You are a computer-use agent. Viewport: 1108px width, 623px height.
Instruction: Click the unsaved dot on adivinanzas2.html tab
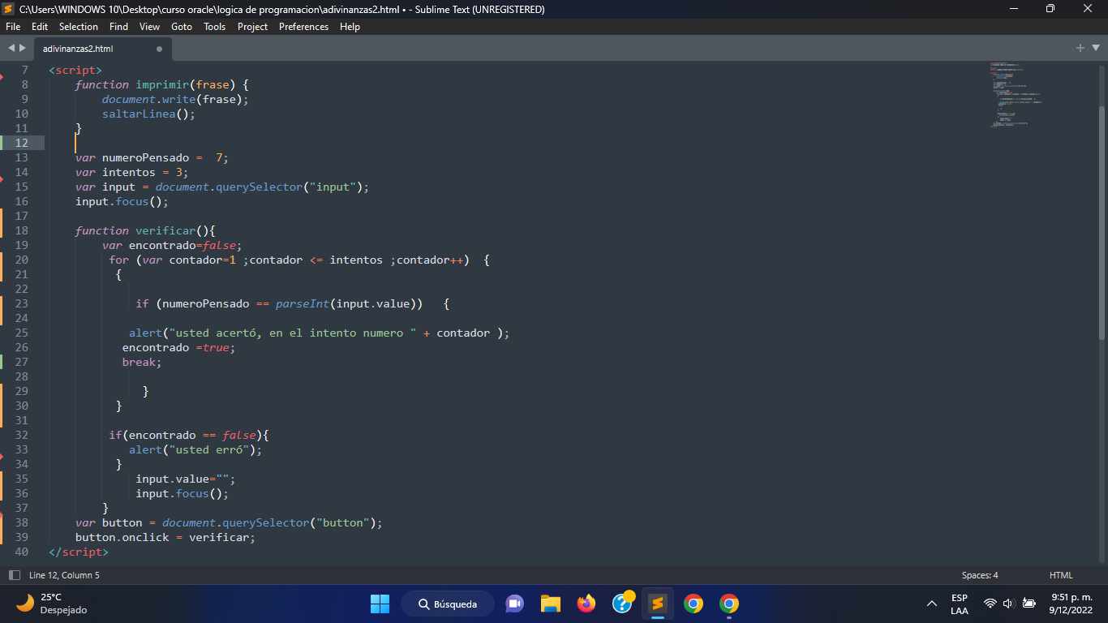pyautogui.click(x=159, y=49)
